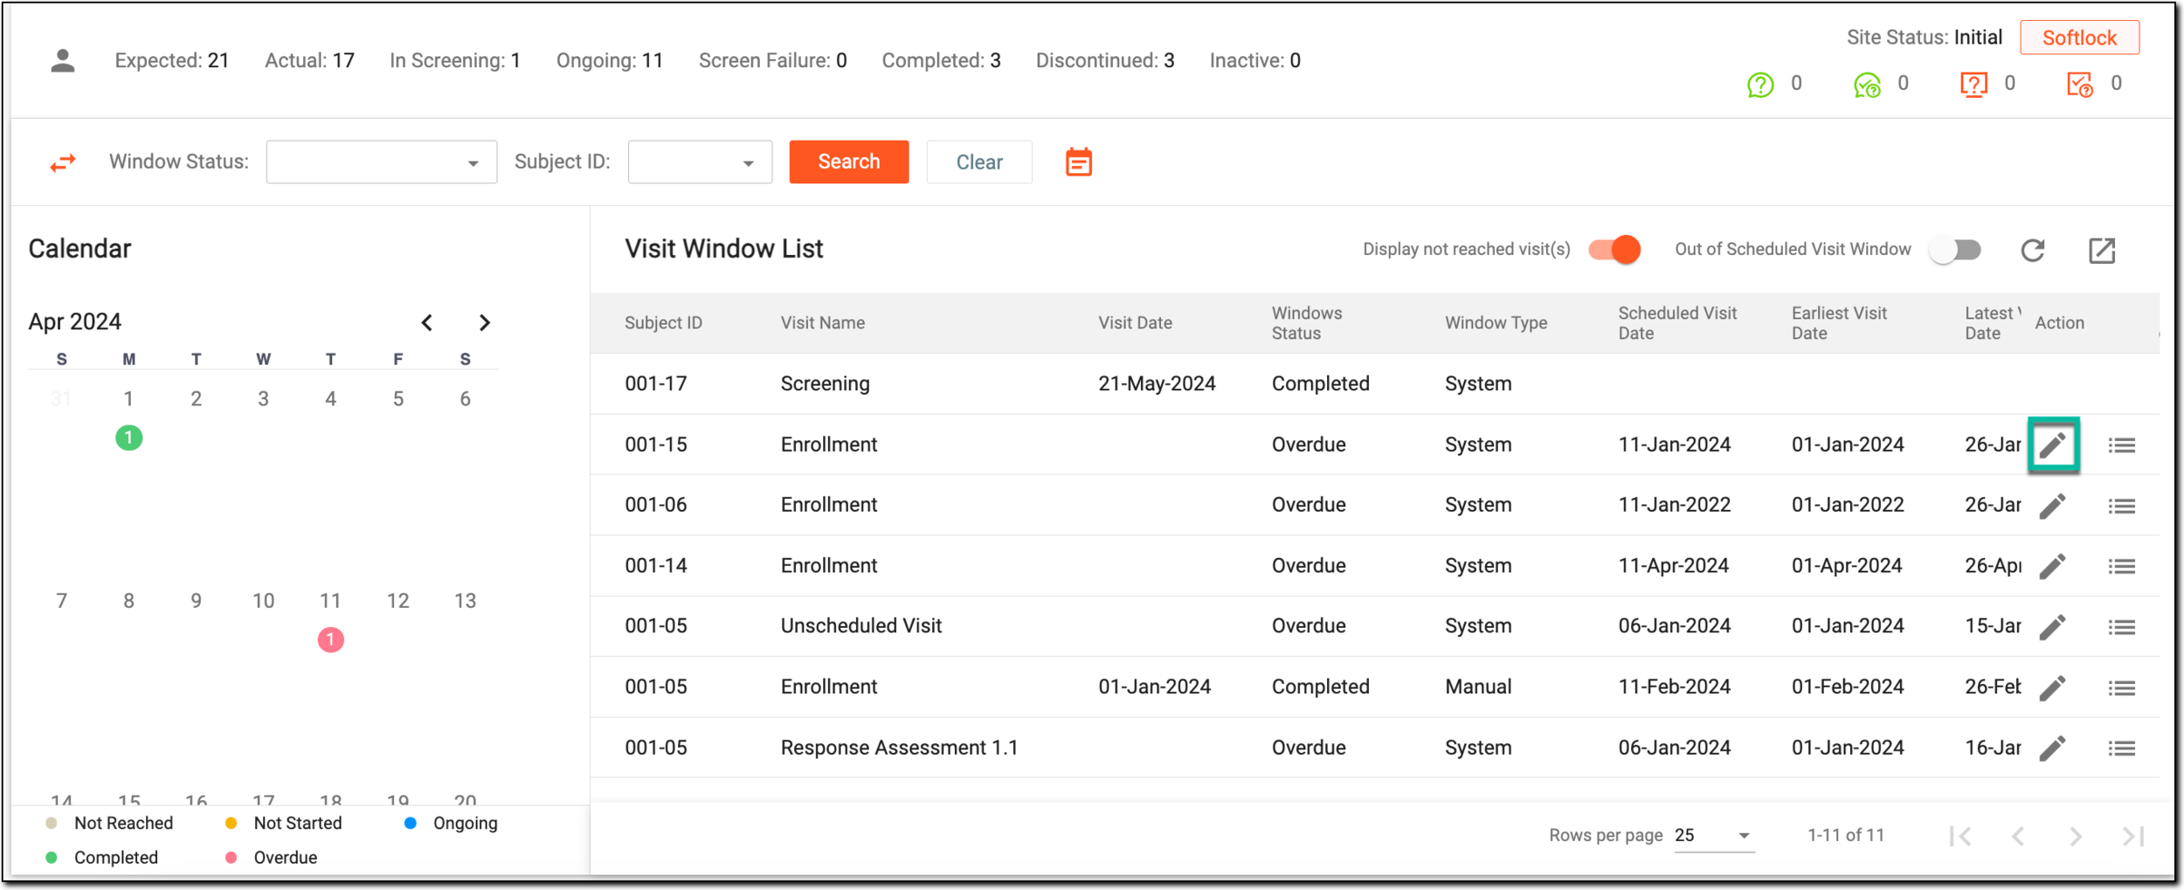
Task: Click the Manual window type cell
Action: click(x=1478, y=686)
